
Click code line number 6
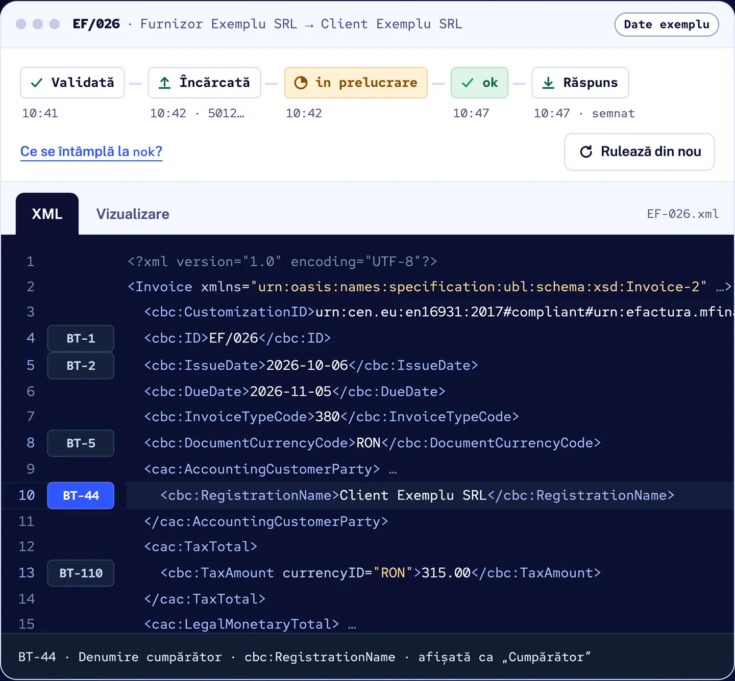pos(31,391)
